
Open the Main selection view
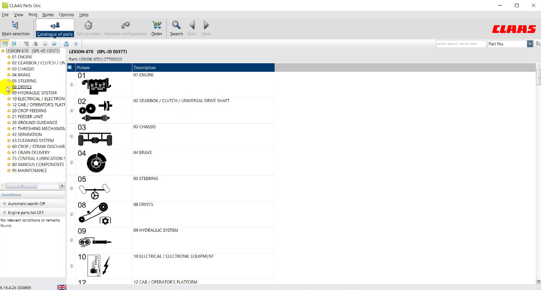click(16, 28)
